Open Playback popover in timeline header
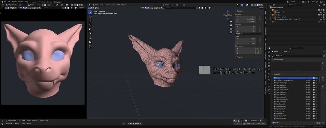Viewport: 326px width, 128px height. click(10, 124)
